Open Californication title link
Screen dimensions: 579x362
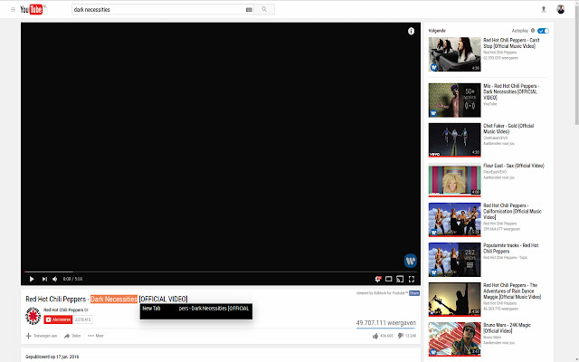click(513, 211)
